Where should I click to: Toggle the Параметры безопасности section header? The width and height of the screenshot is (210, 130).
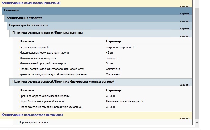point(29,25)
